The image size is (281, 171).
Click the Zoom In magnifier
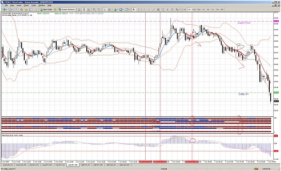pos(94,9)
